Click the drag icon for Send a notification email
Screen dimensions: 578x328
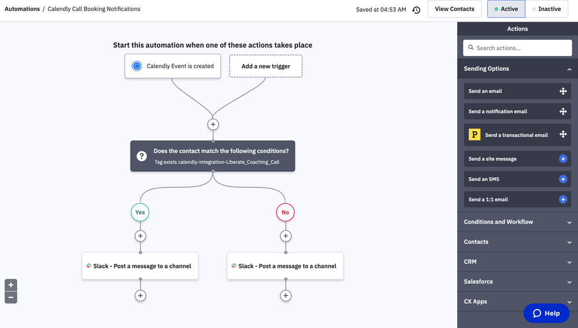563,111
